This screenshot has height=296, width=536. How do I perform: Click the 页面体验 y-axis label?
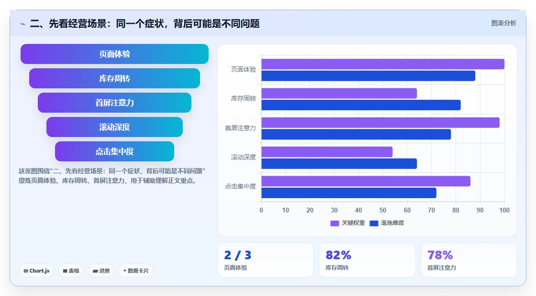(x=244, y=69)
